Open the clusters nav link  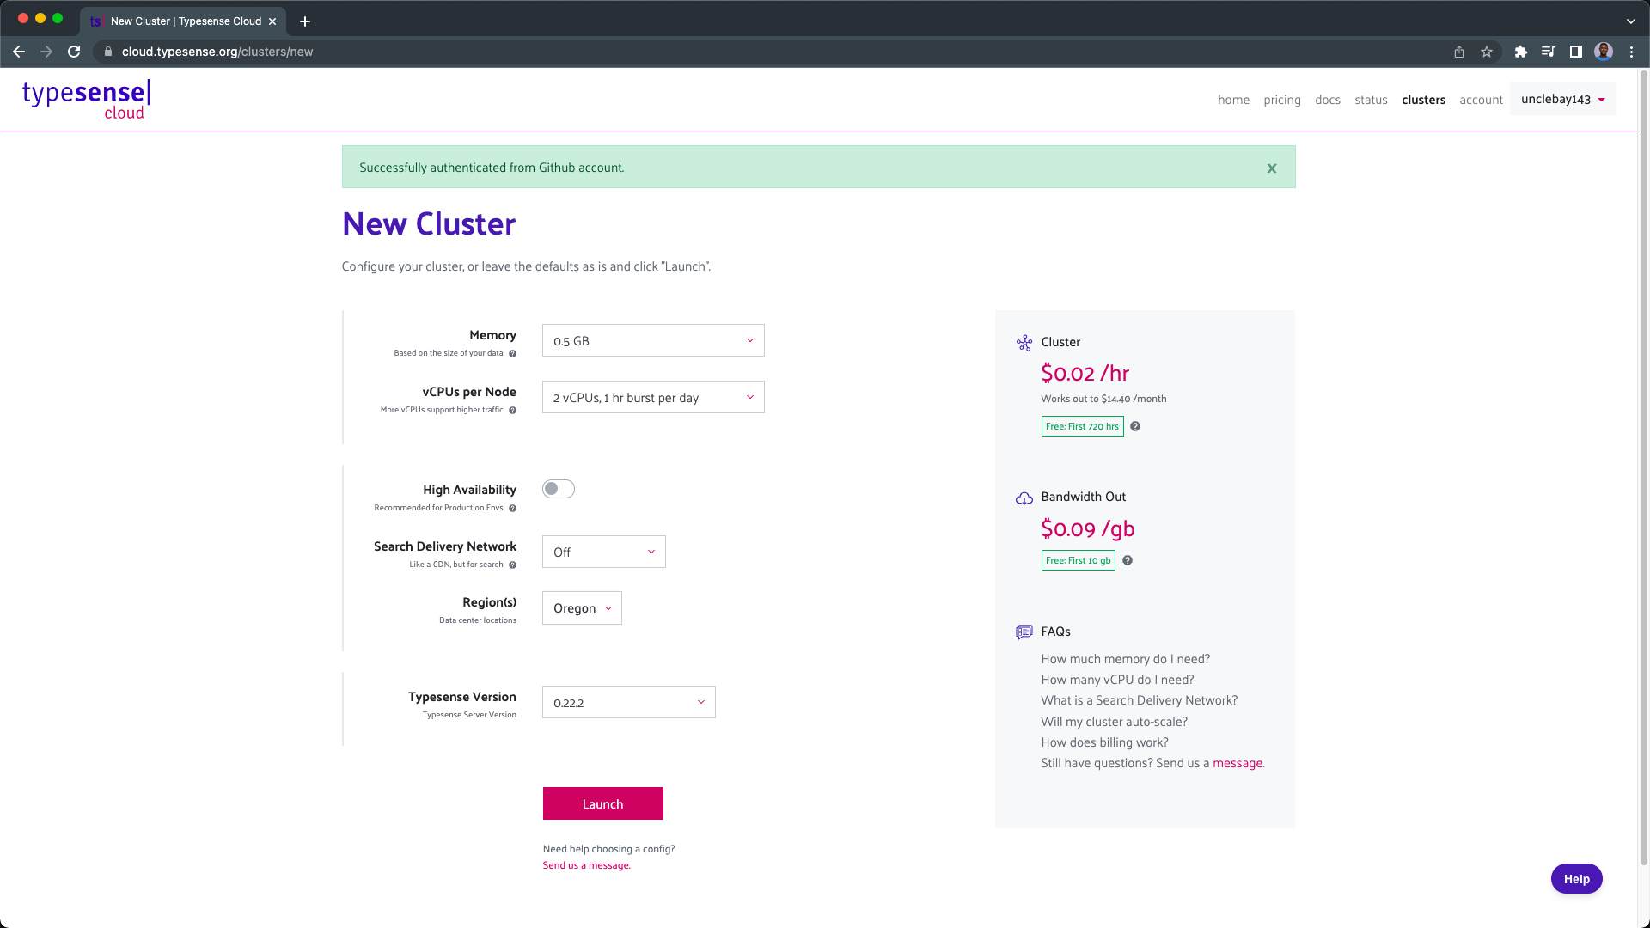(x=1423, y=100)
